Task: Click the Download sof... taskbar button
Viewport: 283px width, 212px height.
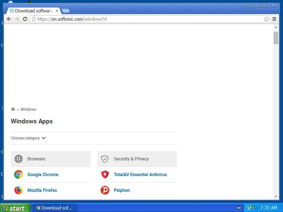Action: 55,208
